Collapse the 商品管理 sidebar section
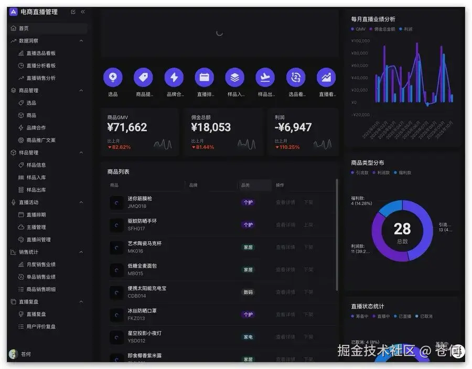Screen dimensions: 472x369 (x=47, y=90)
